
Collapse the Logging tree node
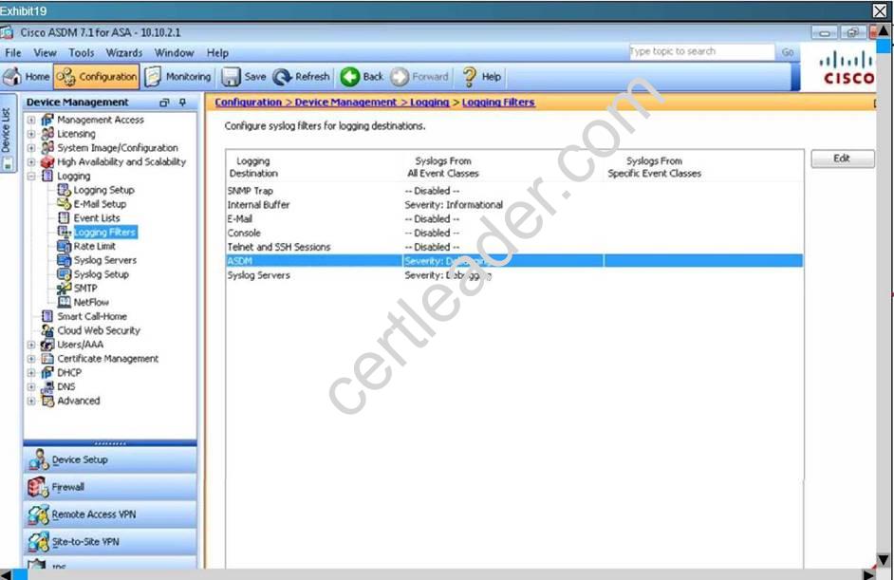click(x=31, y=177)
